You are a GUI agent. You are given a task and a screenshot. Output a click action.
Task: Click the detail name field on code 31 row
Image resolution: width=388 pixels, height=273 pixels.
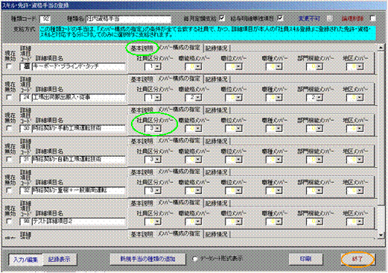pyautogui.click(x=79, y=160)
